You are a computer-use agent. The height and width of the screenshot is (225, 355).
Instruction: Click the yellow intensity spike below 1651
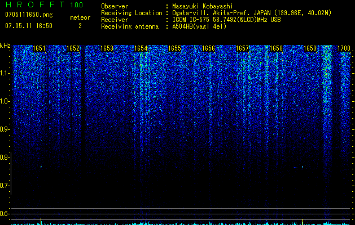[41, 221]
